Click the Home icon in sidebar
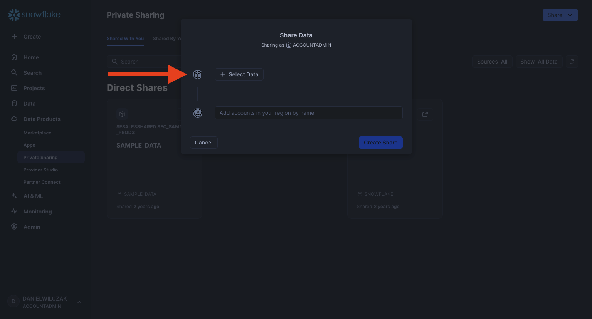This screenshot has width=592, height=319. pyautogui.click(x=14, y=57)
